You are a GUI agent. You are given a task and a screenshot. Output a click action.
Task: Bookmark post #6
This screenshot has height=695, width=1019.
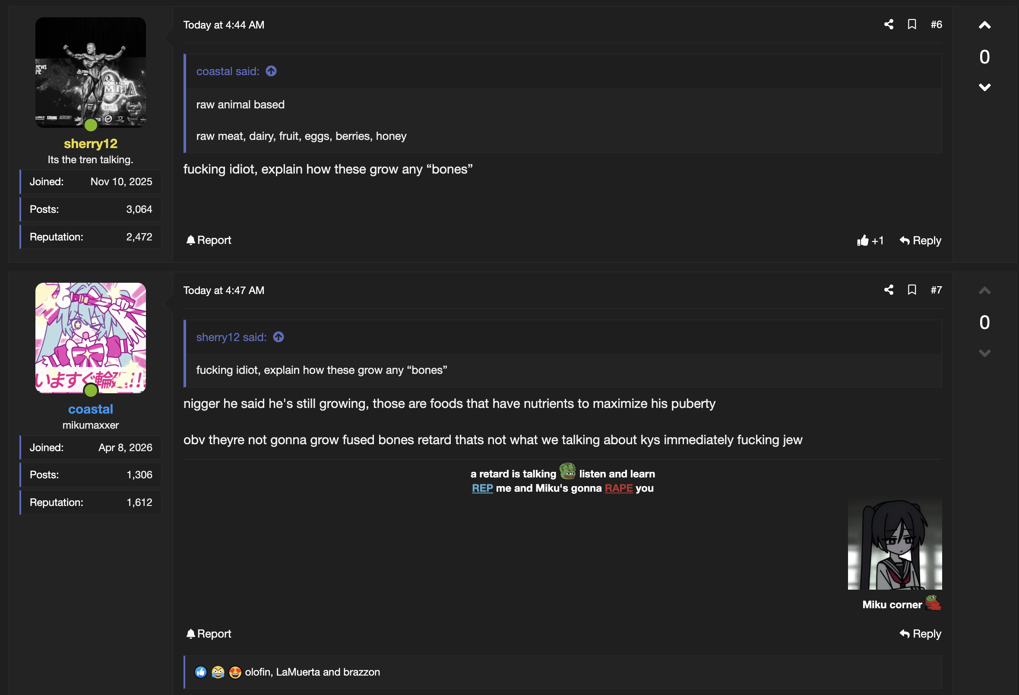911,24
